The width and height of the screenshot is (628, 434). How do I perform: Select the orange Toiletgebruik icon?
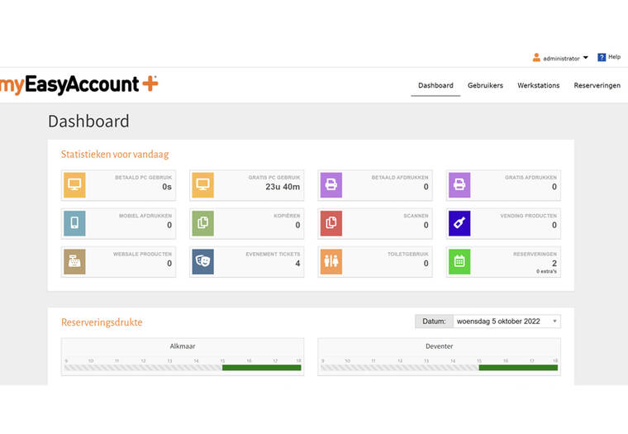pos(331,261)
